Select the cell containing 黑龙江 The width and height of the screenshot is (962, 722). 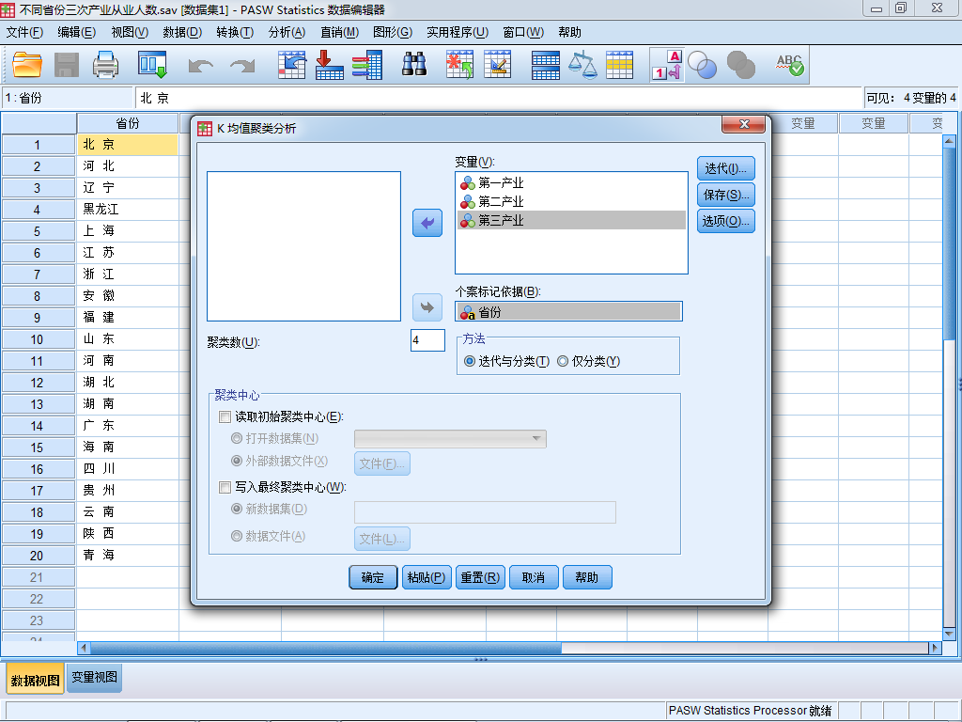(x=128, y=210)
